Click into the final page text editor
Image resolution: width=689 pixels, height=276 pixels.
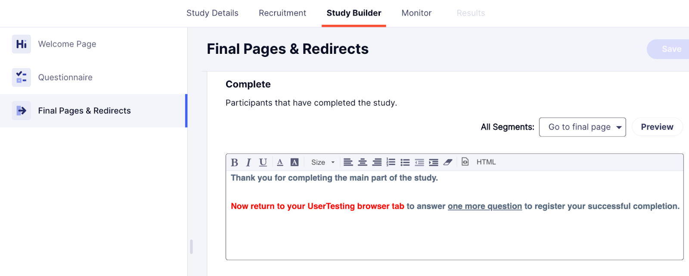tap(455, 215)
